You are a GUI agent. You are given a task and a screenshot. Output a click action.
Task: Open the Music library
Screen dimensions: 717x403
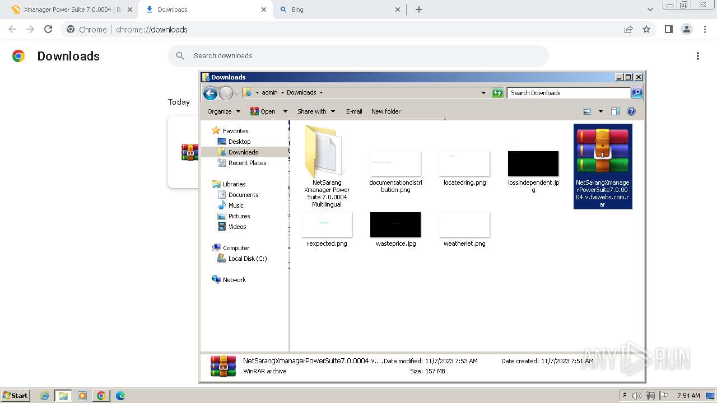236,205
